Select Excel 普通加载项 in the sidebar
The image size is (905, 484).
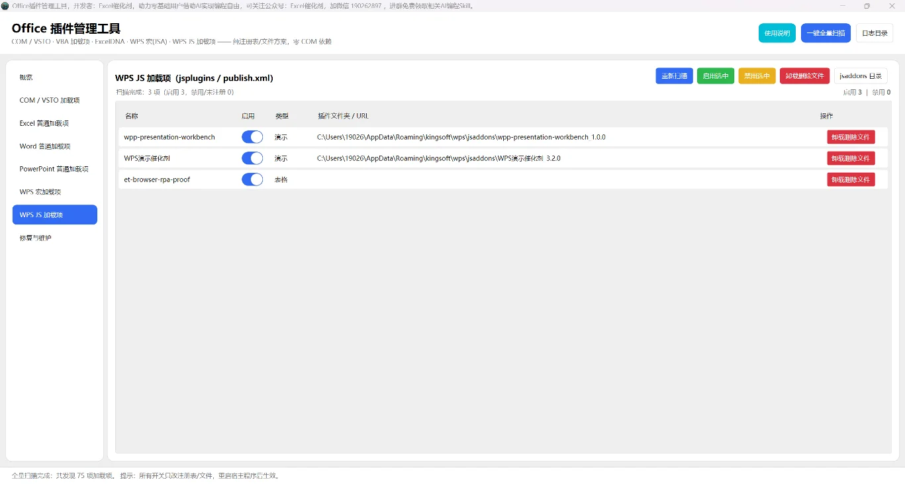point(55,123)
